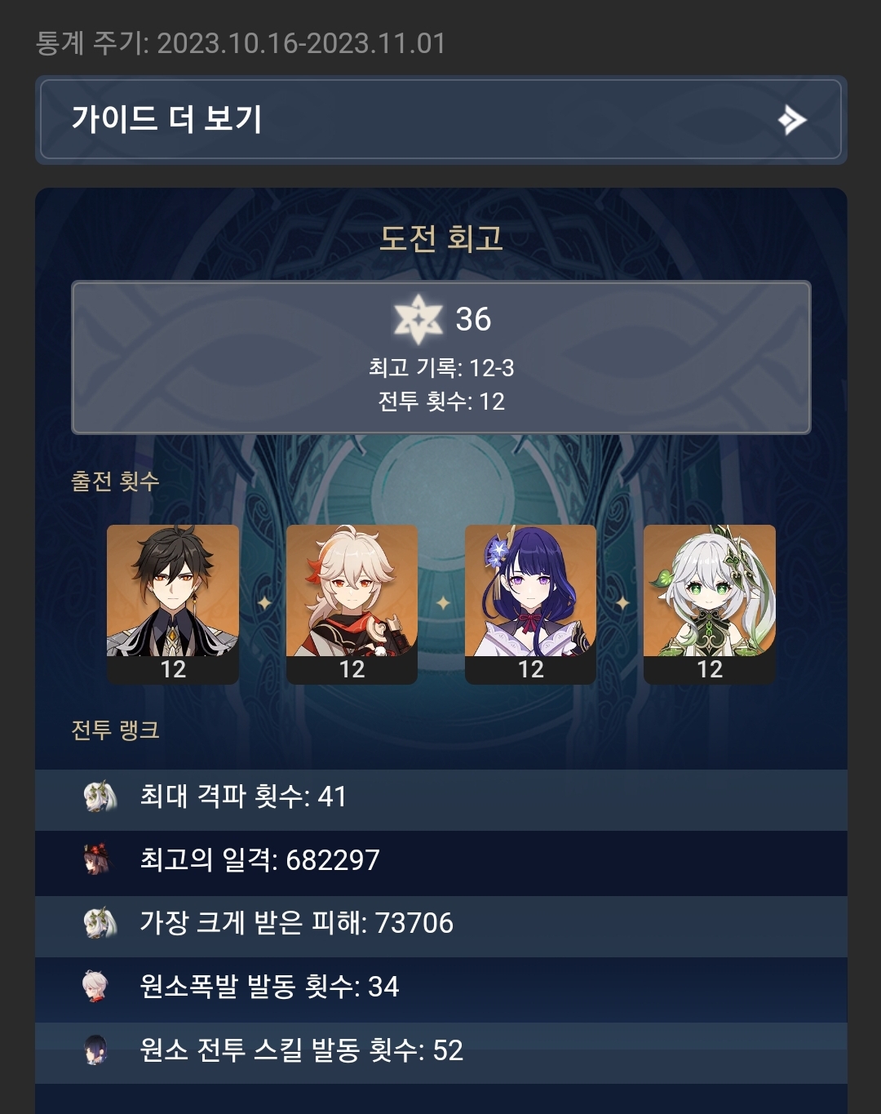Click the 도전 회고 summary box
This screenshot has height=1114, width=881.
pos(440,357)
